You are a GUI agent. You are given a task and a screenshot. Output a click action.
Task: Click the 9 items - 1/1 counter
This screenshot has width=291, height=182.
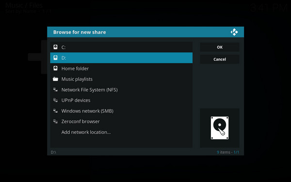[x=228, y=152]
